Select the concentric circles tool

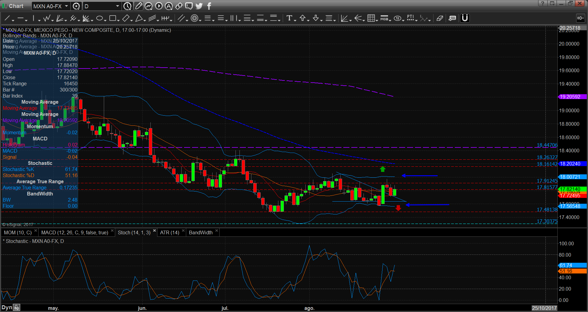click(x=194, y=18)
